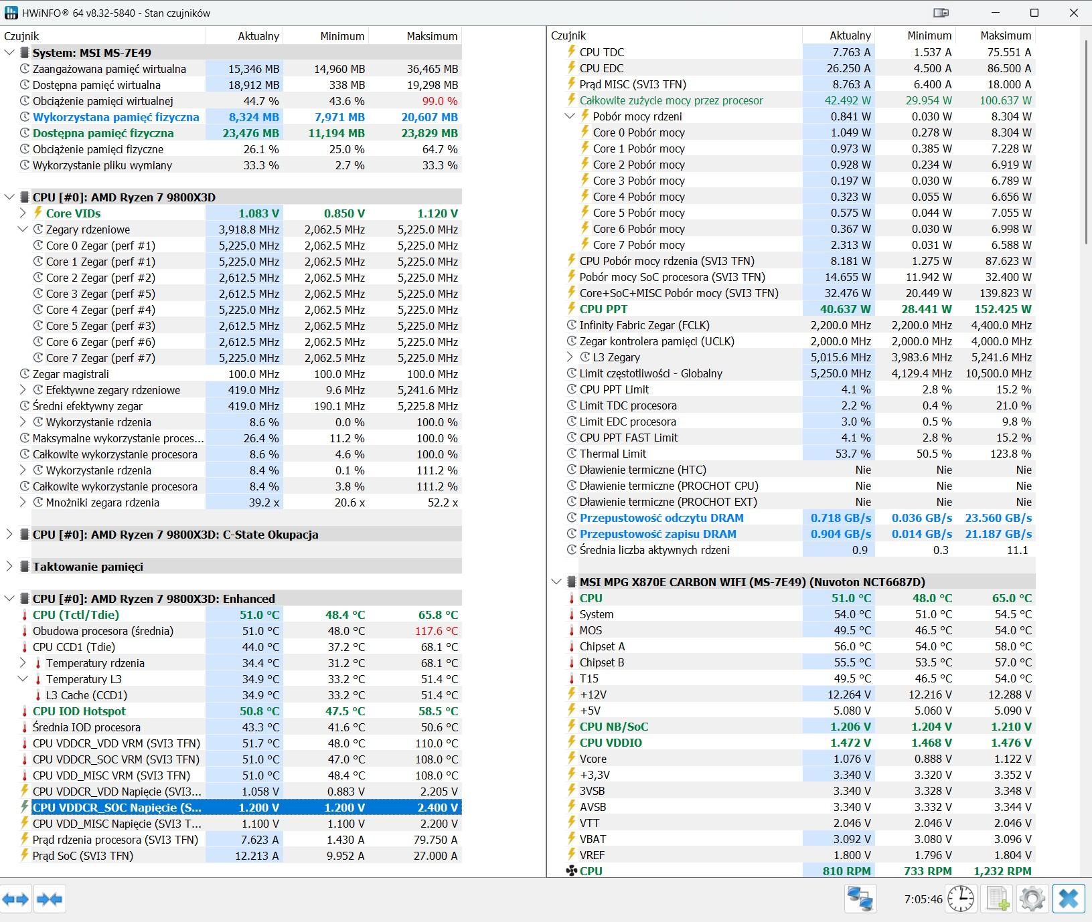Collapse the System: MSI MS-7E49 group
The image size is (1092, 922).
click(x=9, y=53)
